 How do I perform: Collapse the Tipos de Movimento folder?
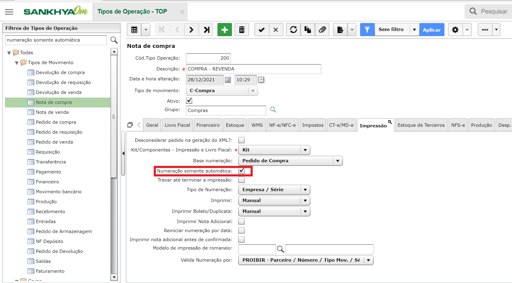point(17,62)
